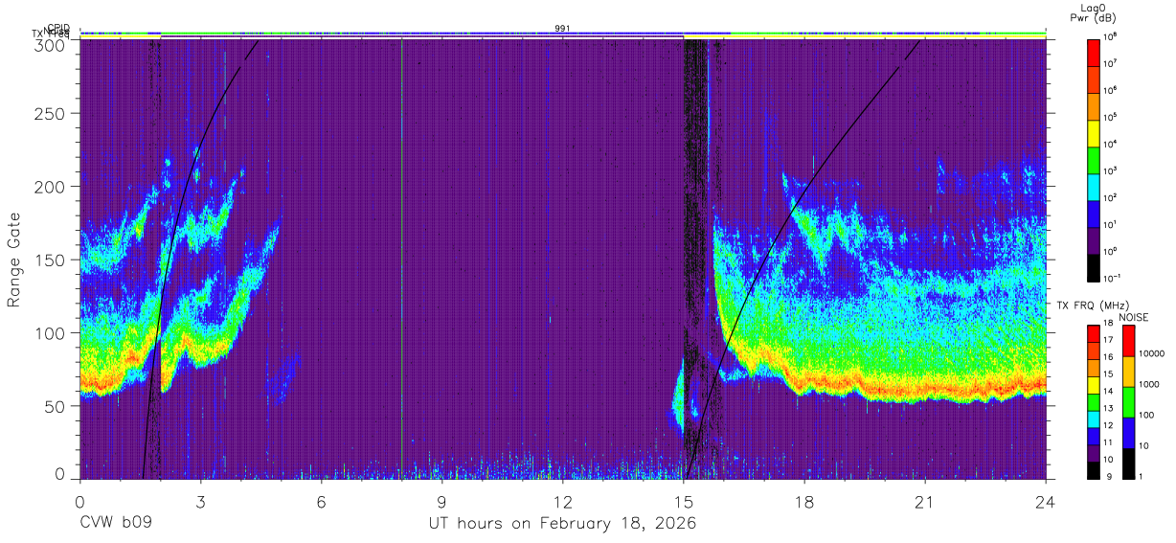Select the 12 hour tick on time axis
The image size is (1176, 543).
click(562, 501)
